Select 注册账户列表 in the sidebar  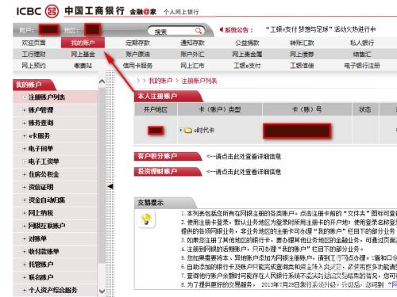[x=56, y=97]
